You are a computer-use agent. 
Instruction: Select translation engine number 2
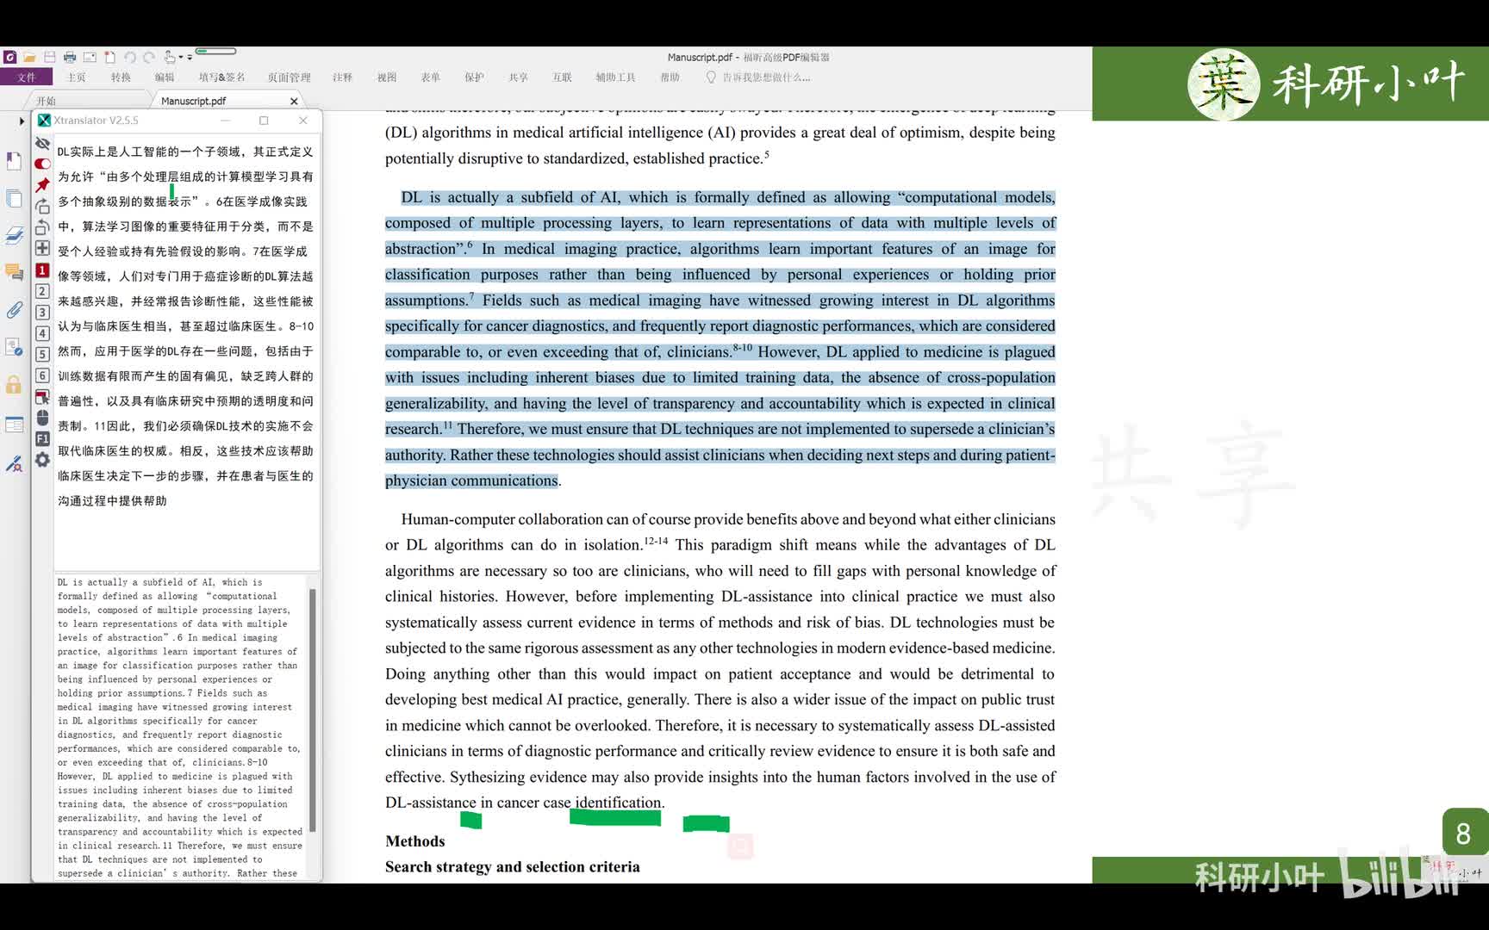click(x=42, y=291)
